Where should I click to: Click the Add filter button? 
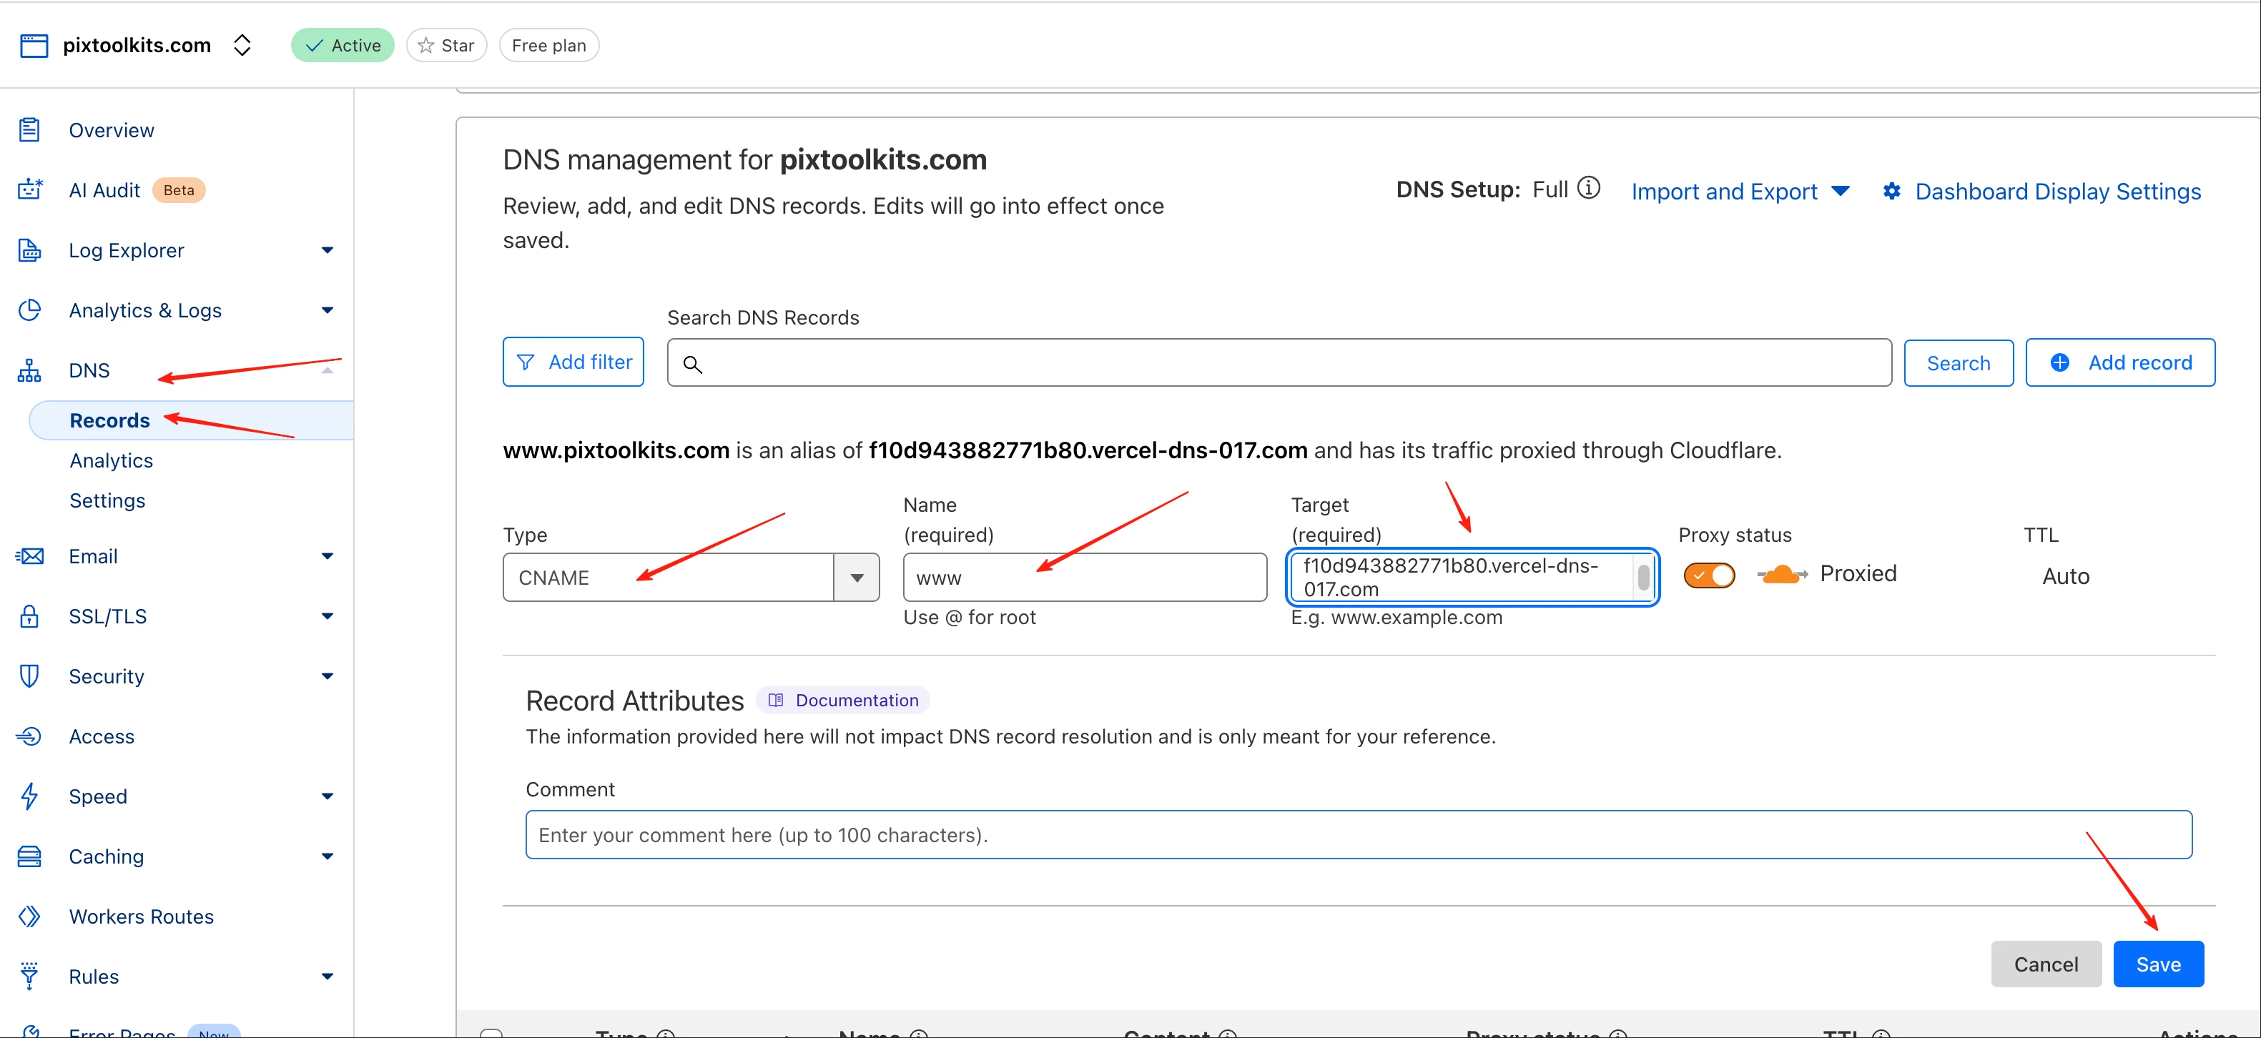coord(573,362)
